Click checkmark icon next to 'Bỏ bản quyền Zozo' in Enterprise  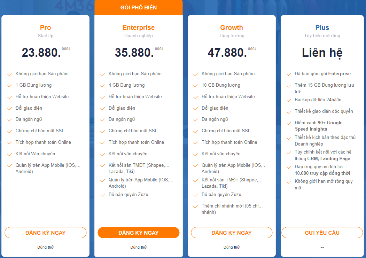pos(102,195)
